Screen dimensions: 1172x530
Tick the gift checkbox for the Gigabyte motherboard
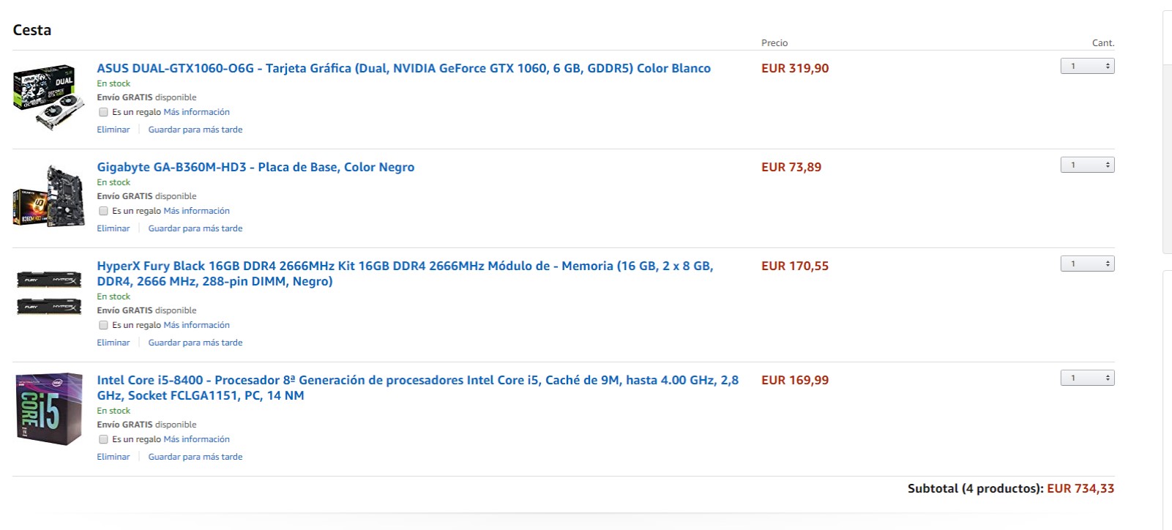click(104, 211)
